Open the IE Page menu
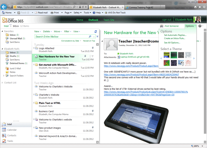The height and width of the screenshot is (148, 207). [68, 13]
